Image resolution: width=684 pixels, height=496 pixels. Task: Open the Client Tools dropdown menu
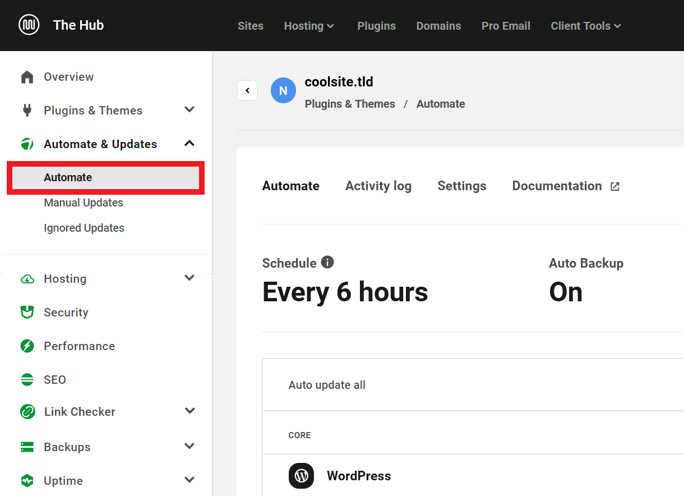pyautogui.click(x=586, y=26)
